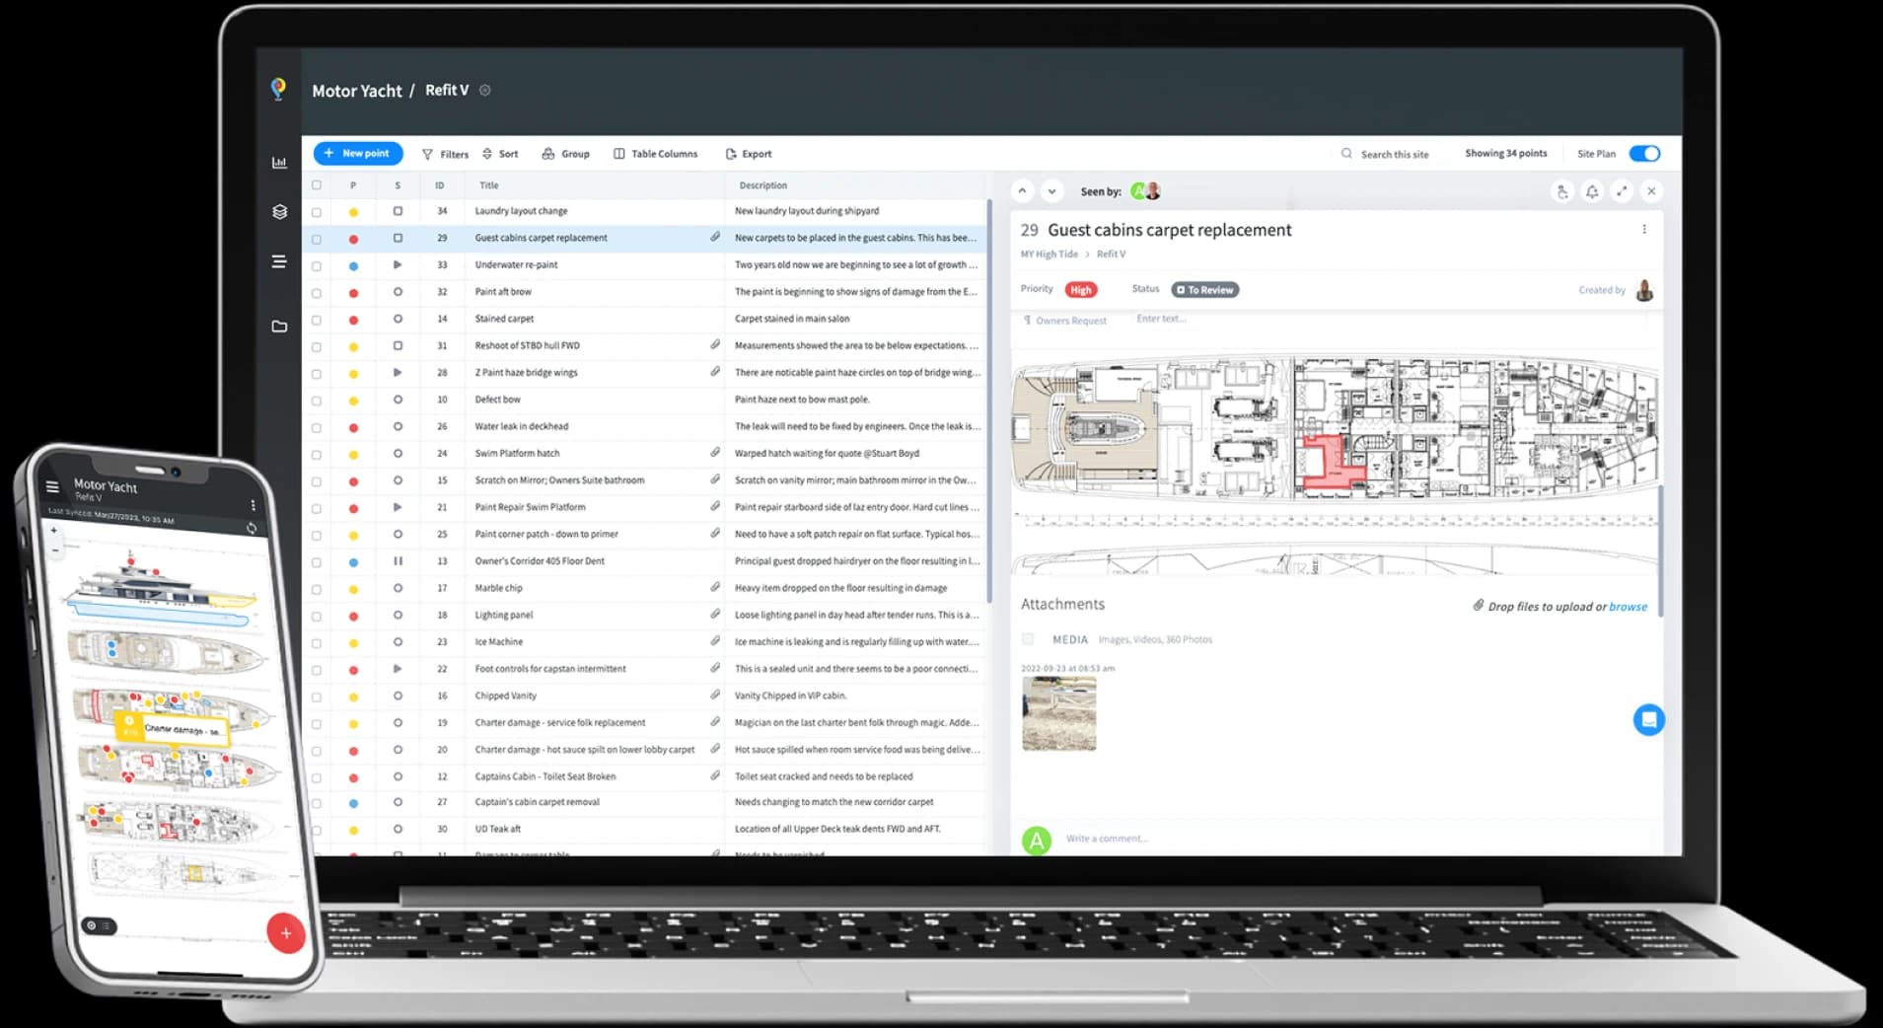Select the list view icon in sidebar
Screen dimensions: 1883x1028
(279, 261)
